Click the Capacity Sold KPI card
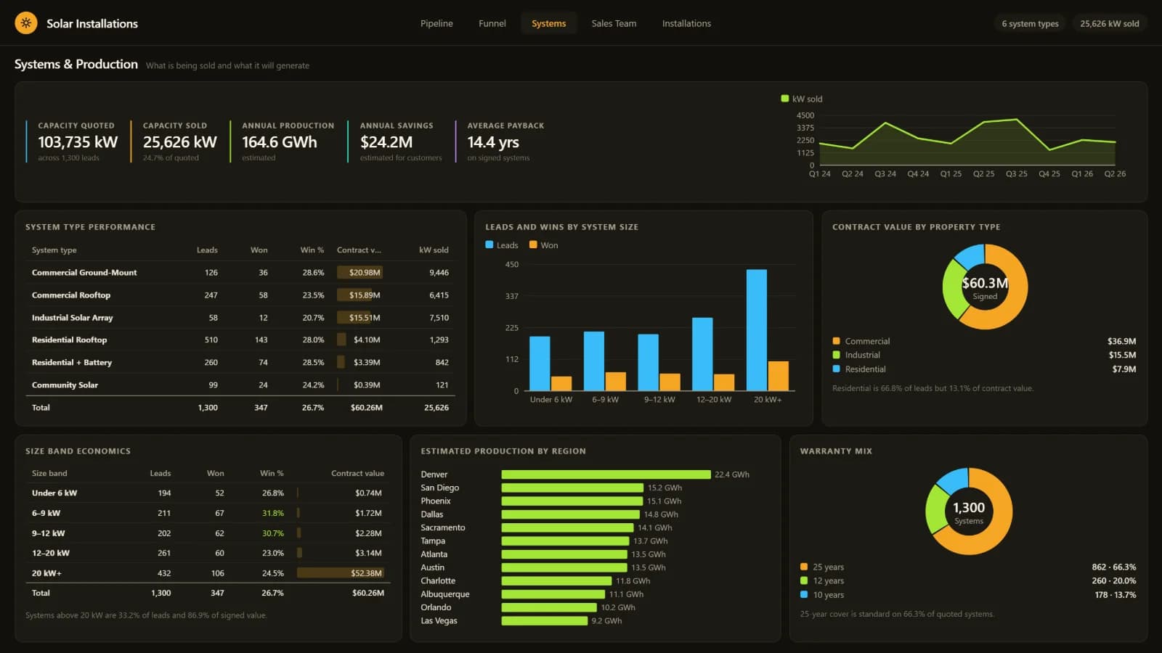Image resolution: width=1162 pixels, height=653 pixels. click(179, 141)
